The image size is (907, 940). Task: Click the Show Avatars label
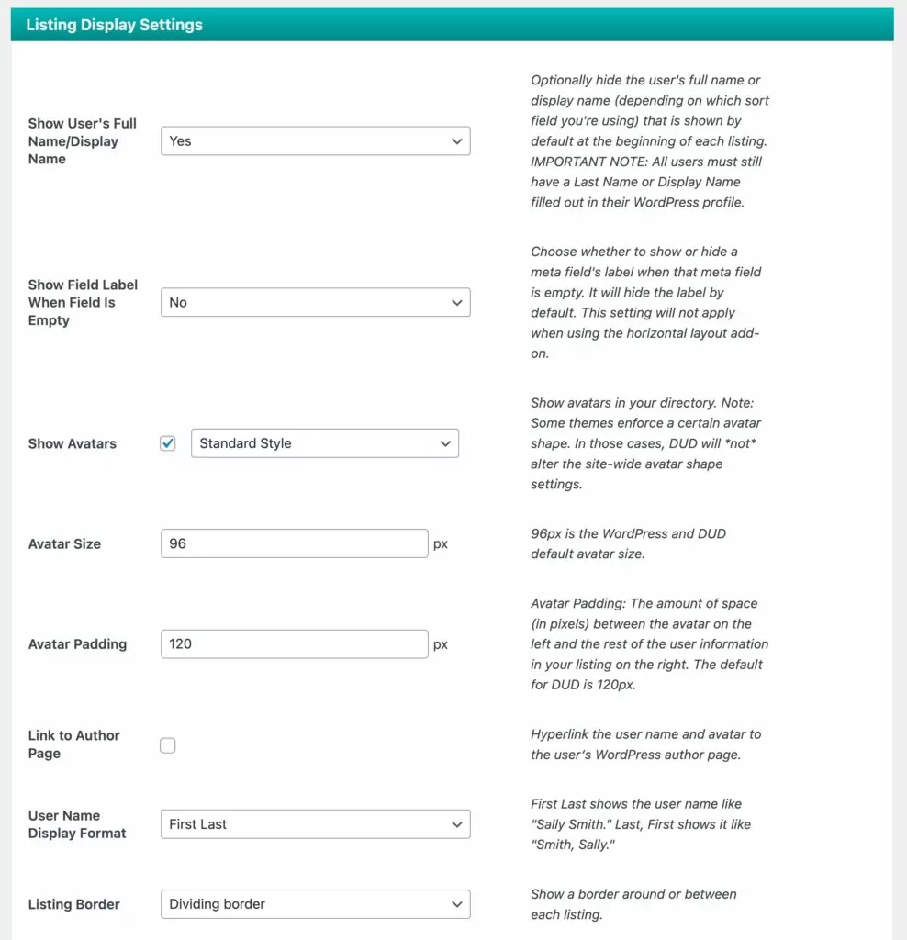pyautogui.click(x=73, y=443)
